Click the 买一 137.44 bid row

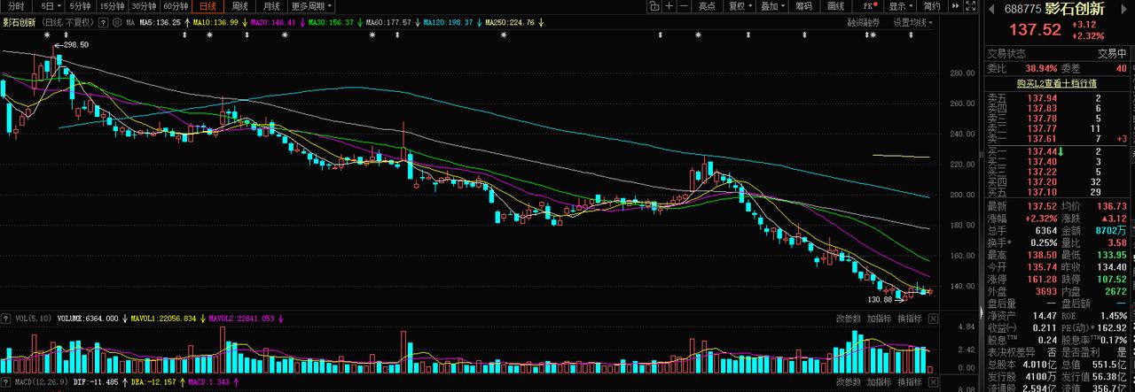tap(1059, 151)
